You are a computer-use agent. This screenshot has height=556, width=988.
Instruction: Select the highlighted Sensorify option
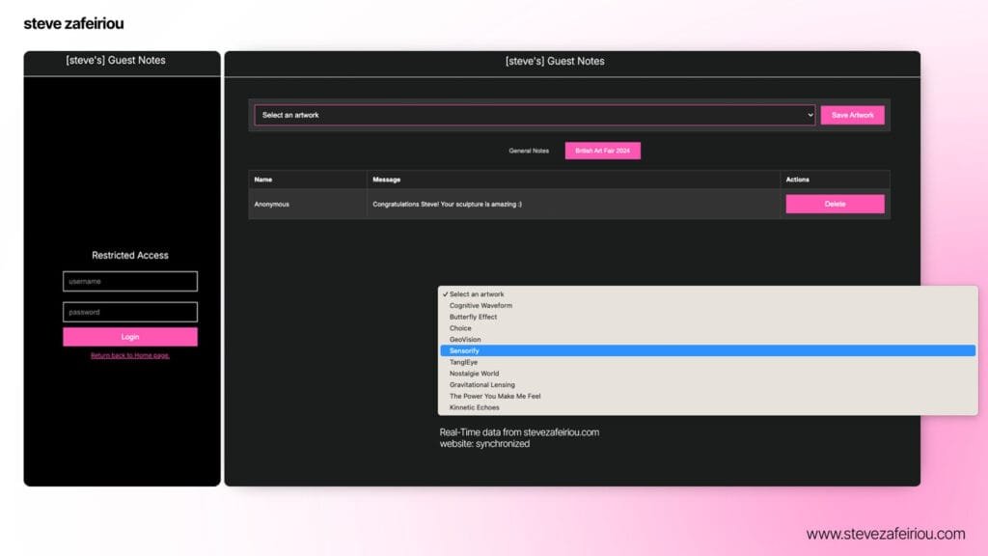click(x=708, y=350)
